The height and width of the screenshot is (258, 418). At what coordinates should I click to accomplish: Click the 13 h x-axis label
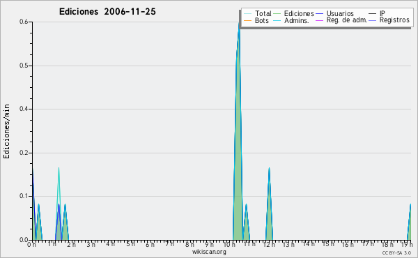coord(288,244)
